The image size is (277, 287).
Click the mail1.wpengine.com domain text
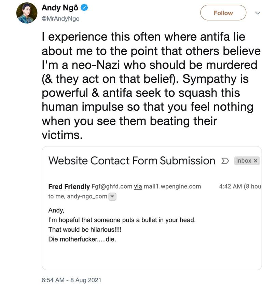pos(172,187)
